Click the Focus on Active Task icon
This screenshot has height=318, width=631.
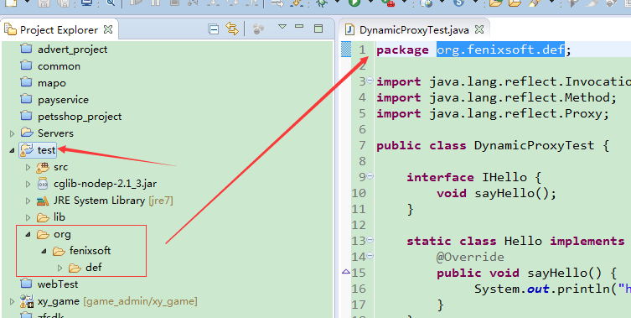pyautogui.click(x=258, y=29)
